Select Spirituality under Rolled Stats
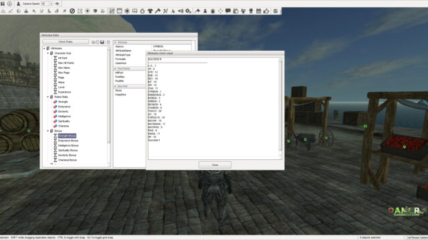The width and height of the screenshot is (428, 240). coord(64,121)
